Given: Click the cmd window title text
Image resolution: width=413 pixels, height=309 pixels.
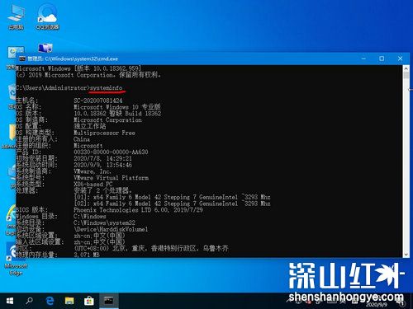Looking at the screenshot, I should click(73, 59).
